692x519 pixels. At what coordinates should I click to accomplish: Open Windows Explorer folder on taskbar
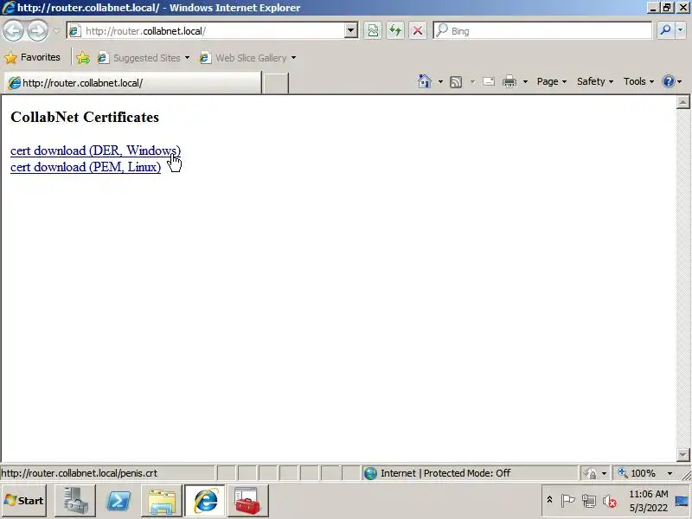click(x=162, y=501)
